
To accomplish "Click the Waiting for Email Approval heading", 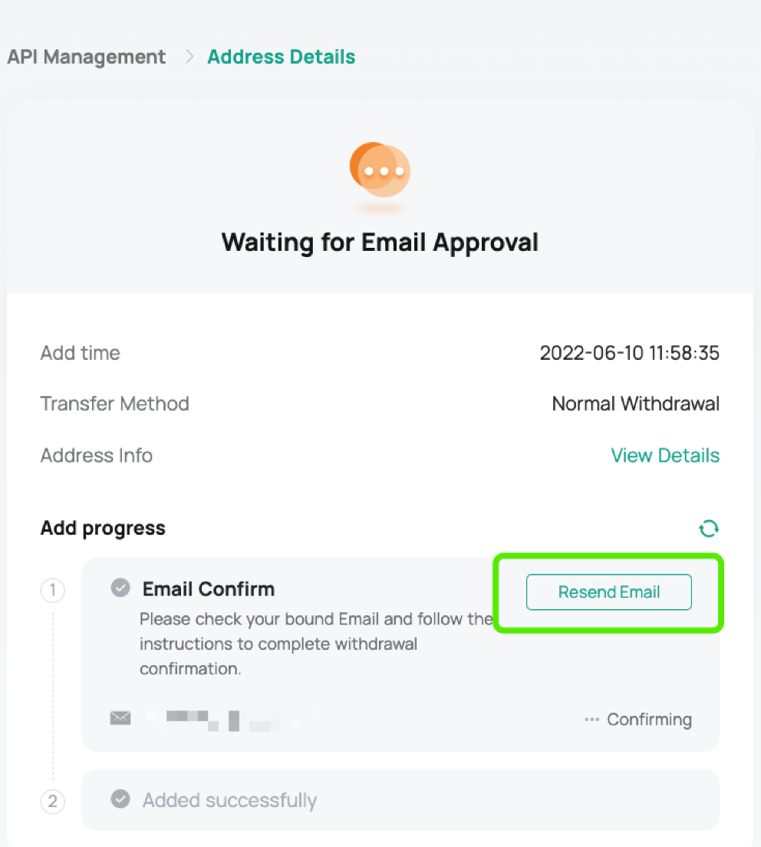I will click(380, 242).
